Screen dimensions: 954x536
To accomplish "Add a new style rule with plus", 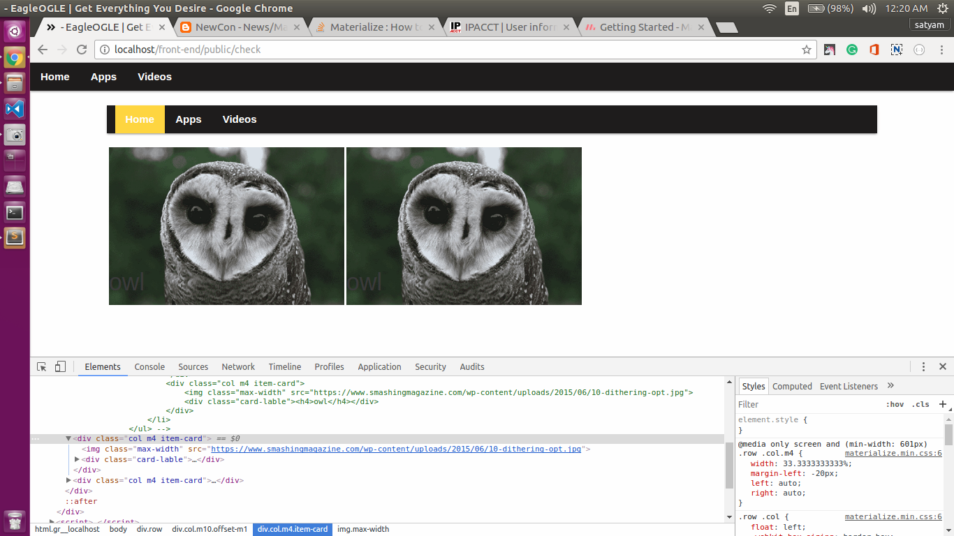I will [x=942, y=404].
